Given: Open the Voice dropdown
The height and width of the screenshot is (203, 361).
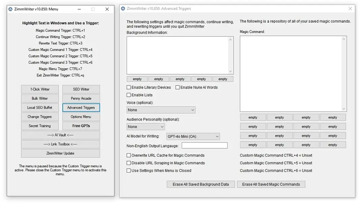Looking at the screenshot, I should click(161, 110).
